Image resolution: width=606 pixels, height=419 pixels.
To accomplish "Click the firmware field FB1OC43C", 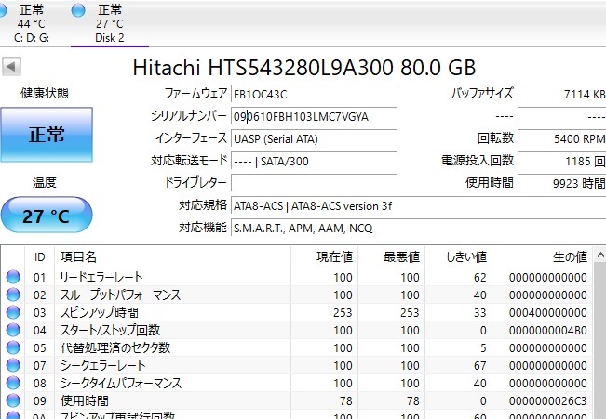I will coord(315,94).
